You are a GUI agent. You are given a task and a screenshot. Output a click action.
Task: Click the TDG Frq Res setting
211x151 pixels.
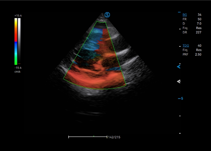pos(192,50)
